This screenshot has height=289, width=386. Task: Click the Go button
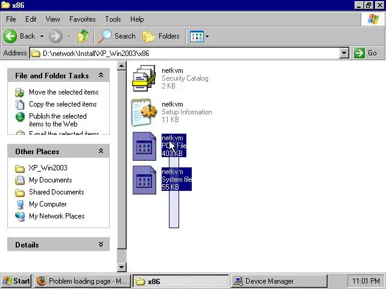point(365,53)
